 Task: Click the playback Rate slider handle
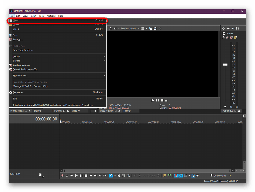click(x=40, y=175)
